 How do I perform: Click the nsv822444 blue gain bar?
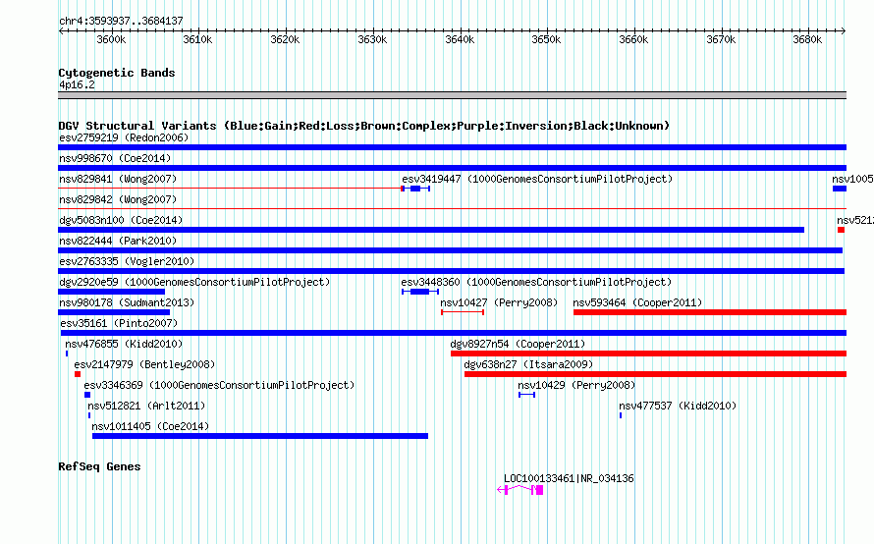(x=451, y=250)
